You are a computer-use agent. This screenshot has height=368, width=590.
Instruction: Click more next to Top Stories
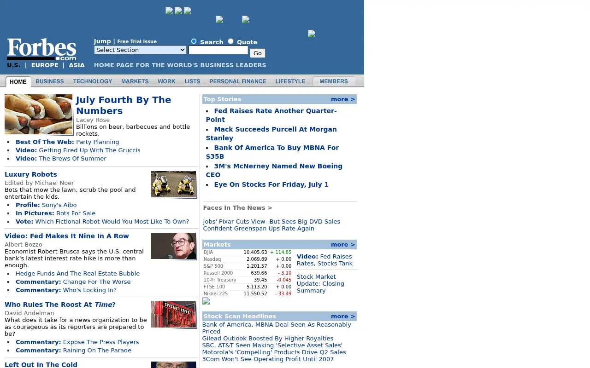[343, 99]
